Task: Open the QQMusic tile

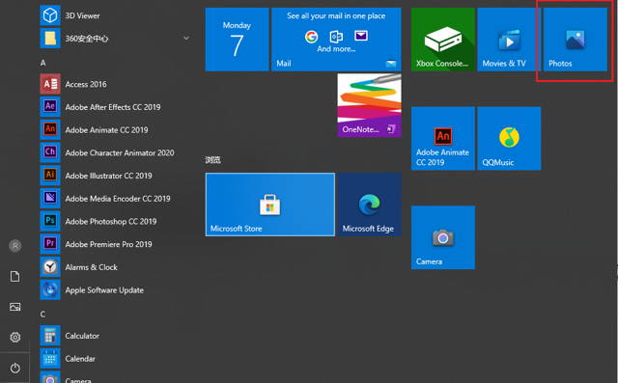Action: tap(509, 139)
